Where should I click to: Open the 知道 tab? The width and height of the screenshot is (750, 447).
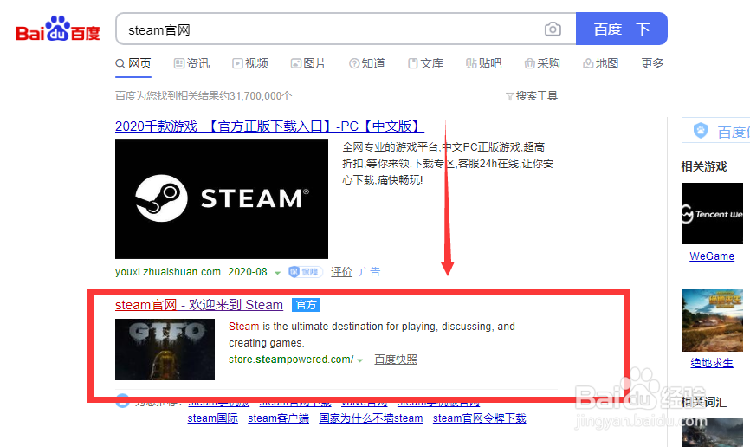tap(367, 63)
